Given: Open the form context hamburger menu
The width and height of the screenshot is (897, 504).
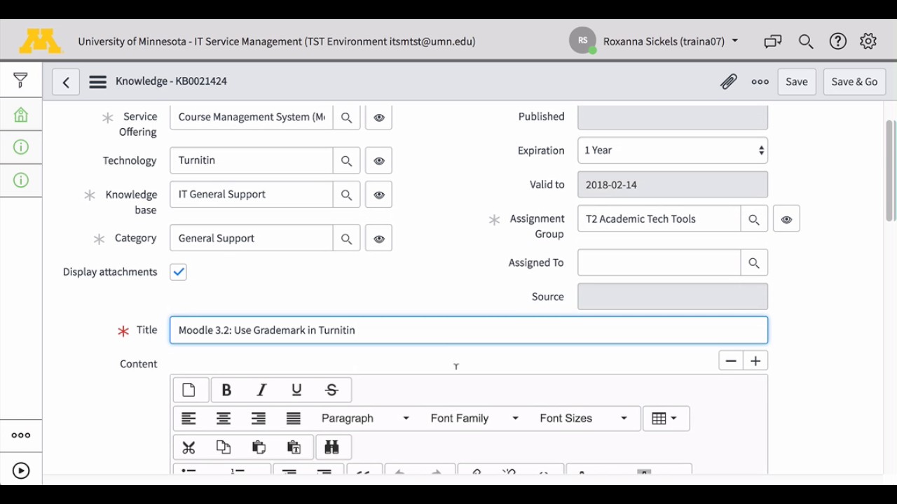Looking at the screenshot, I should click(97, 82).
